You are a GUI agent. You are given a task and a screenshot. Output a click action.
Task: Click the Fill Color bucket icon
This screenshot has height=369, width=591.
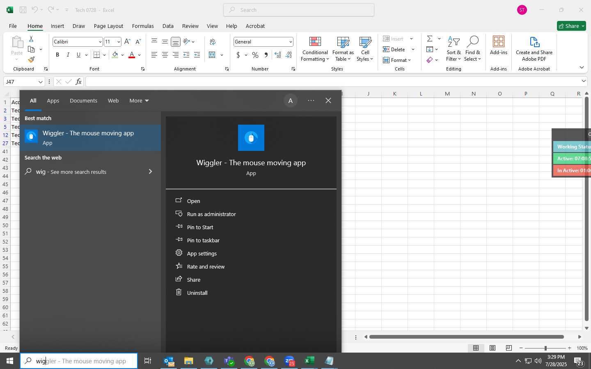click(115, 55)
